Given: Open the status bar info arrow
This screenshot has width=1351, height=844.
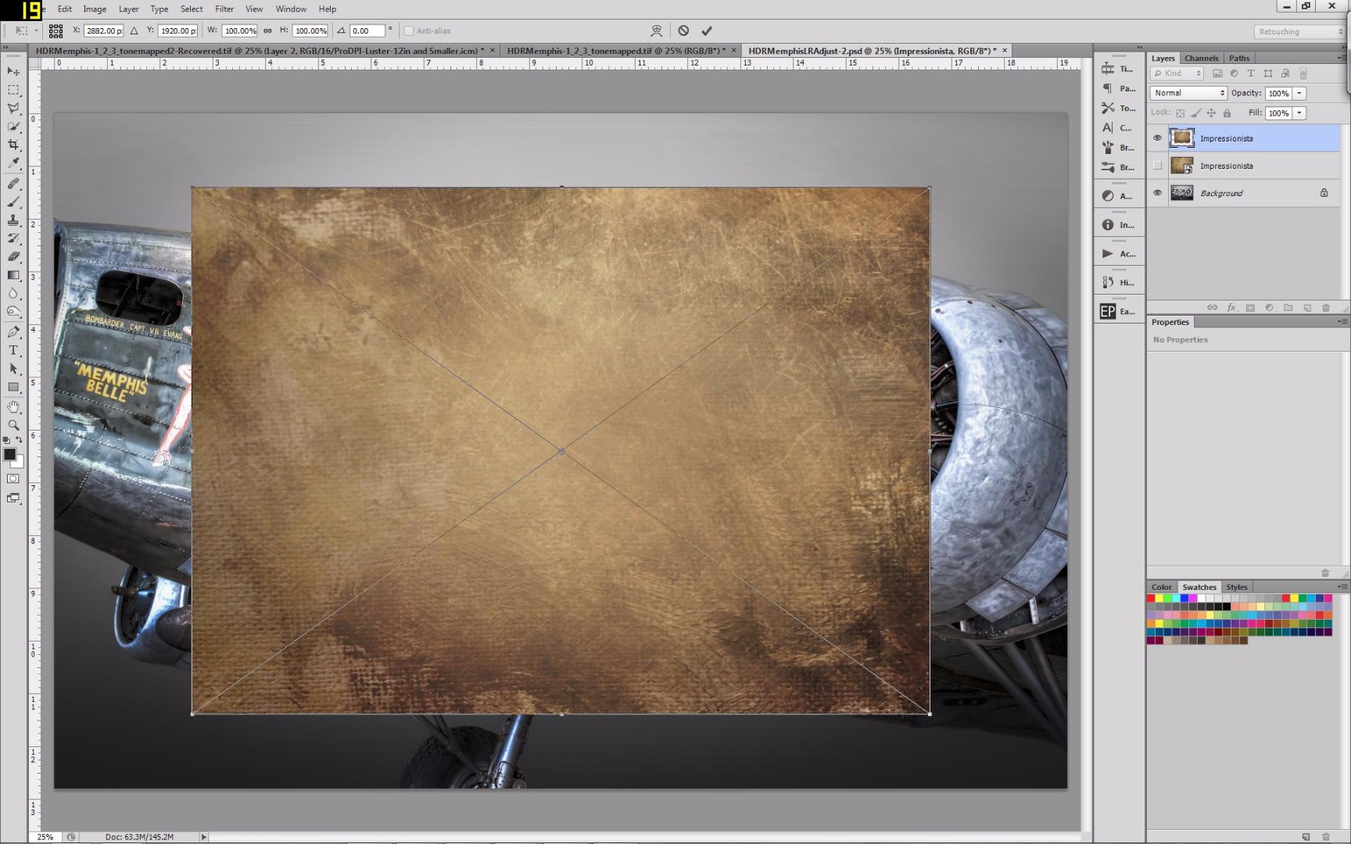Looking at the screenshot, I should pos(204,837).
